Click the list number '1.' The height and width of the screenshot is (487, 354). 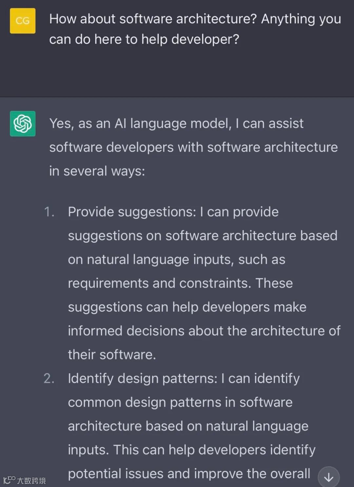[x=49, y=212]
